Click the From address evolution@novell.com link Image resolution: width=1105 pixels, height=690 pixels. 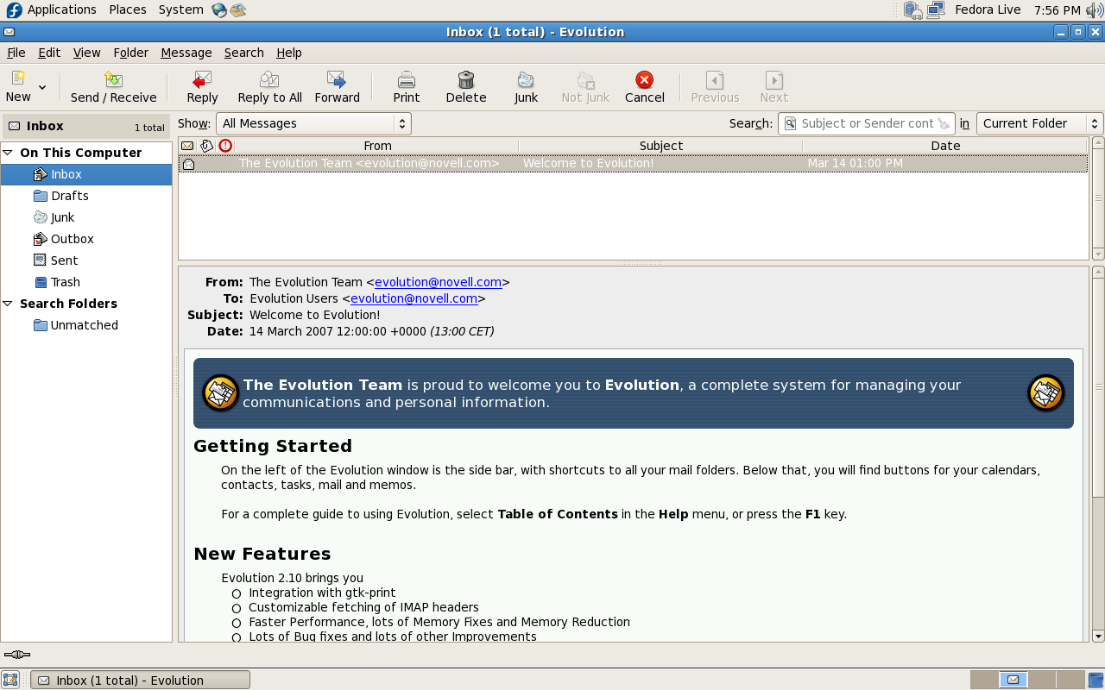[438, 282]
